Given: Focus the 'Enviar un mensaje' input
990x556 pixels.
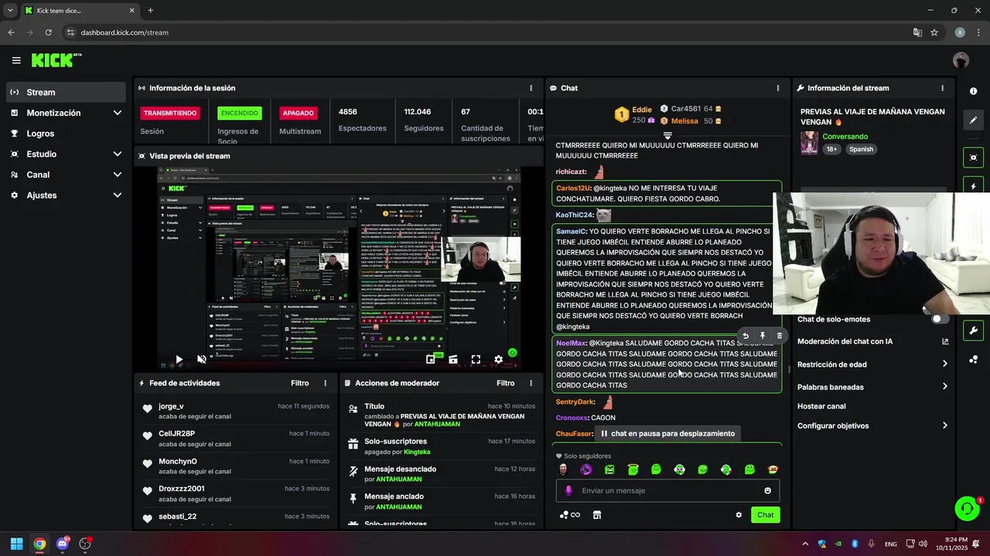Looking at the screenshot, I should tap(667, 490).
